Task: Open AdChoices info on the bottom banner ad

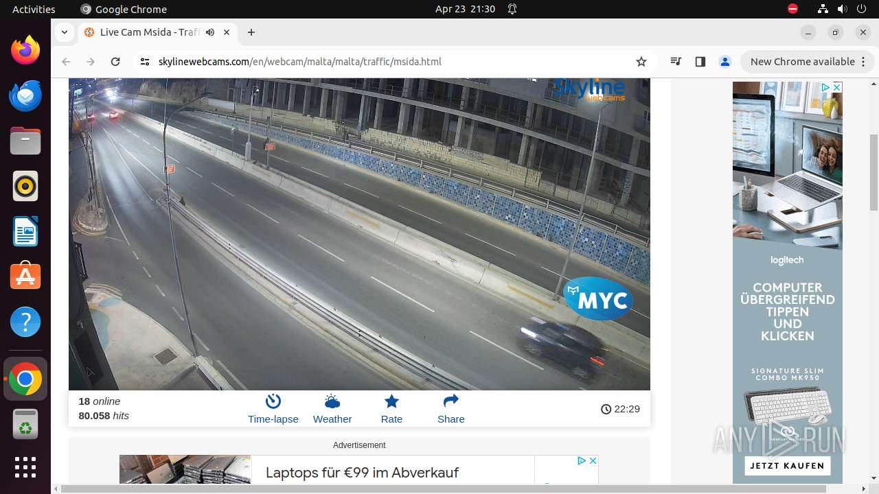Action: (x=581, y=460)
